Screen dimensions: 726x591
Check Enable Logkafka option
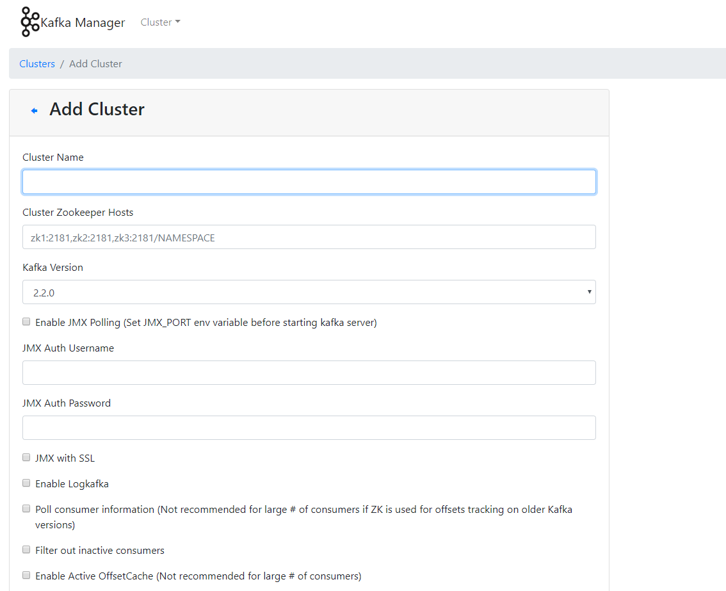tap(26, 483)
